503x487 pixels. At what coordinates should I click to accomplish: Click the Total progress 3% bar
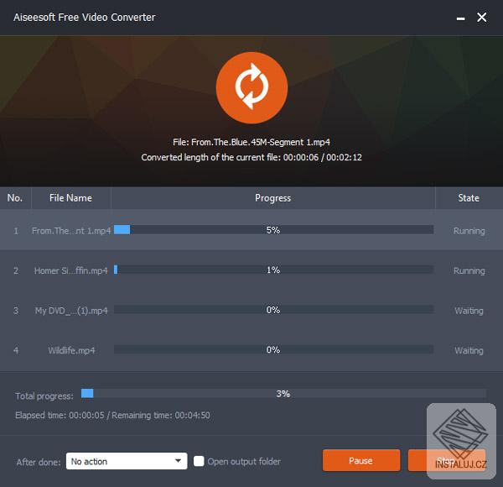[x=283, y=393]
